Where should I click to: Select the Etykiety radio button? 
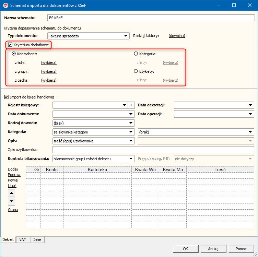(x=136, y=71)
